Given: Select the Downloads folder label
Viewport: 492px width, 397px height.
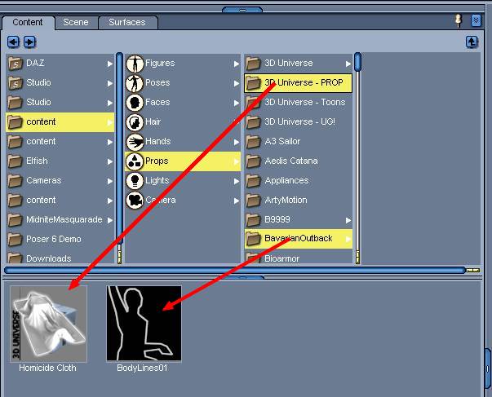Looking at the screenshot, I should coord(49,258).
